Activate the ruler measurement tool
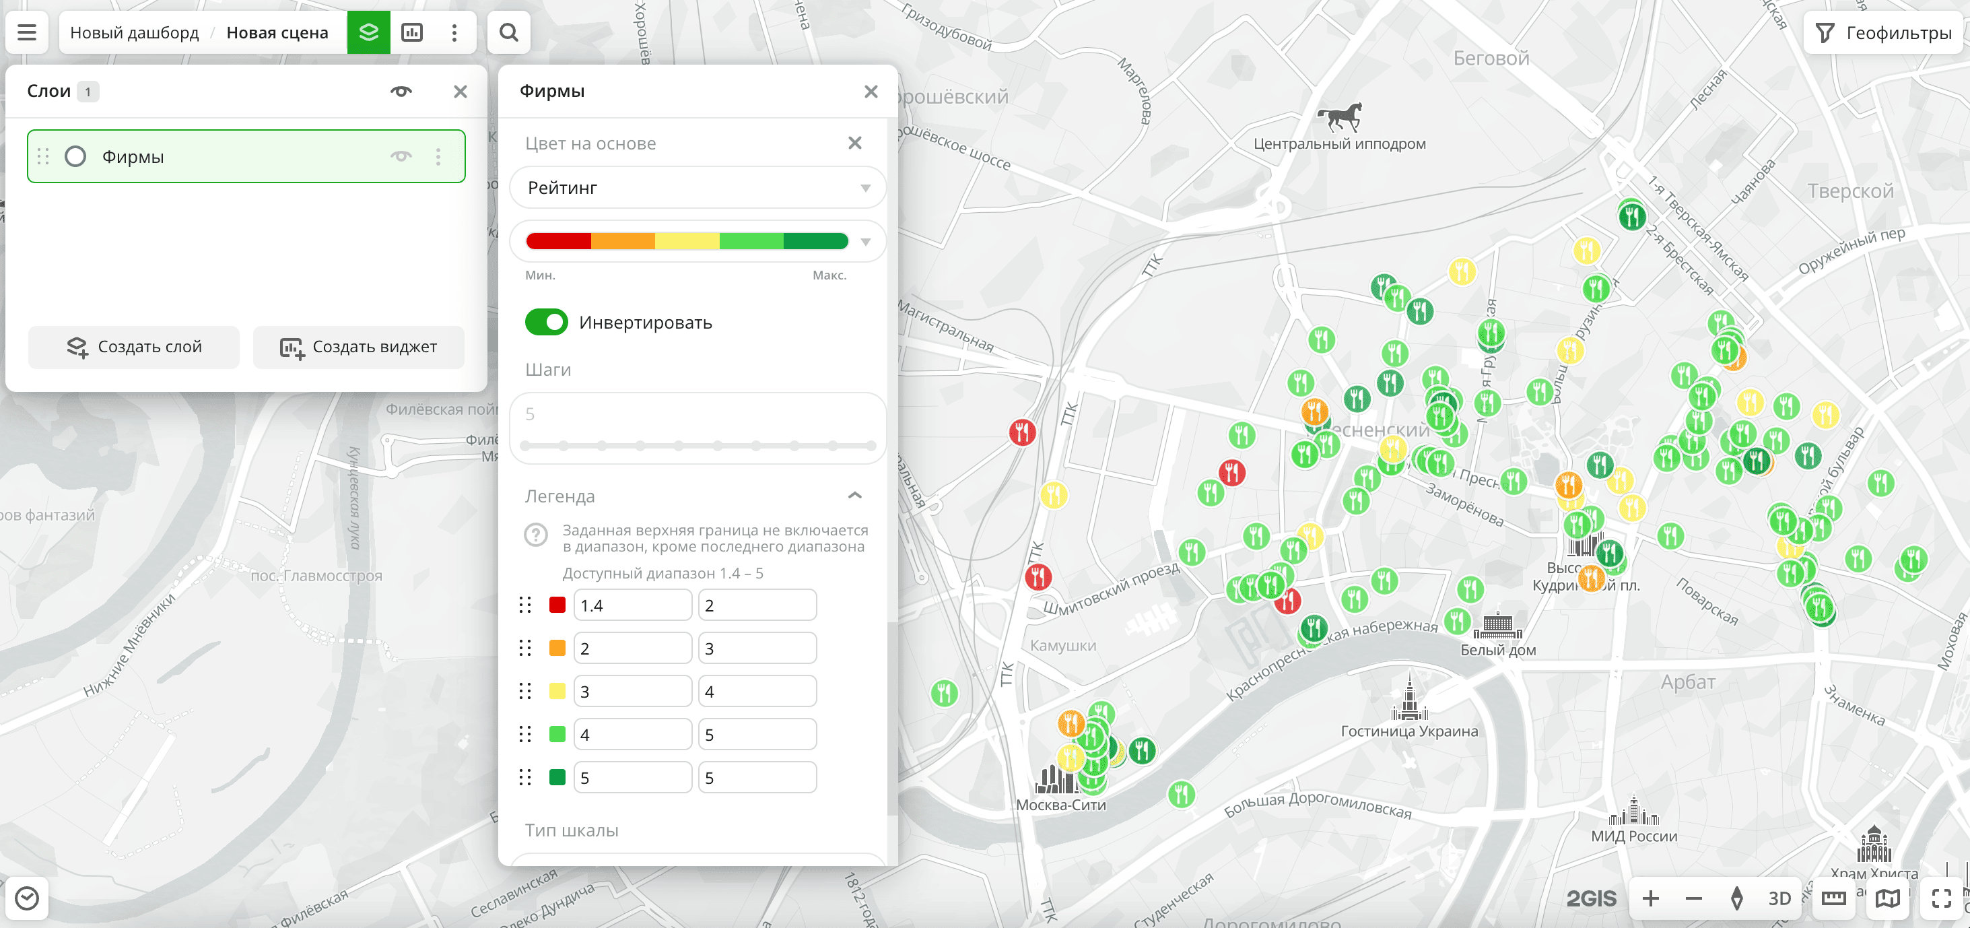This screenshot has height=928, width=1970. [x=1833, y=898]
